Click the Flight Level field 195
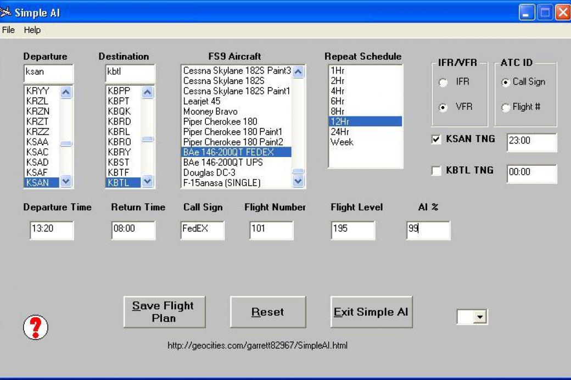The width and height of the screenshot is (571, 380). point(353,230)
